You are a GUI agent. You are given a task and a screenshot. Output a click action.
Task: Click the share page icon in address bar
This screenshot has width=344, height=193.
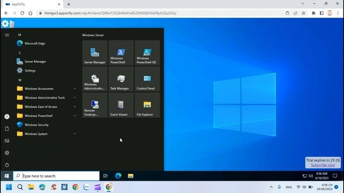(295, 13)
